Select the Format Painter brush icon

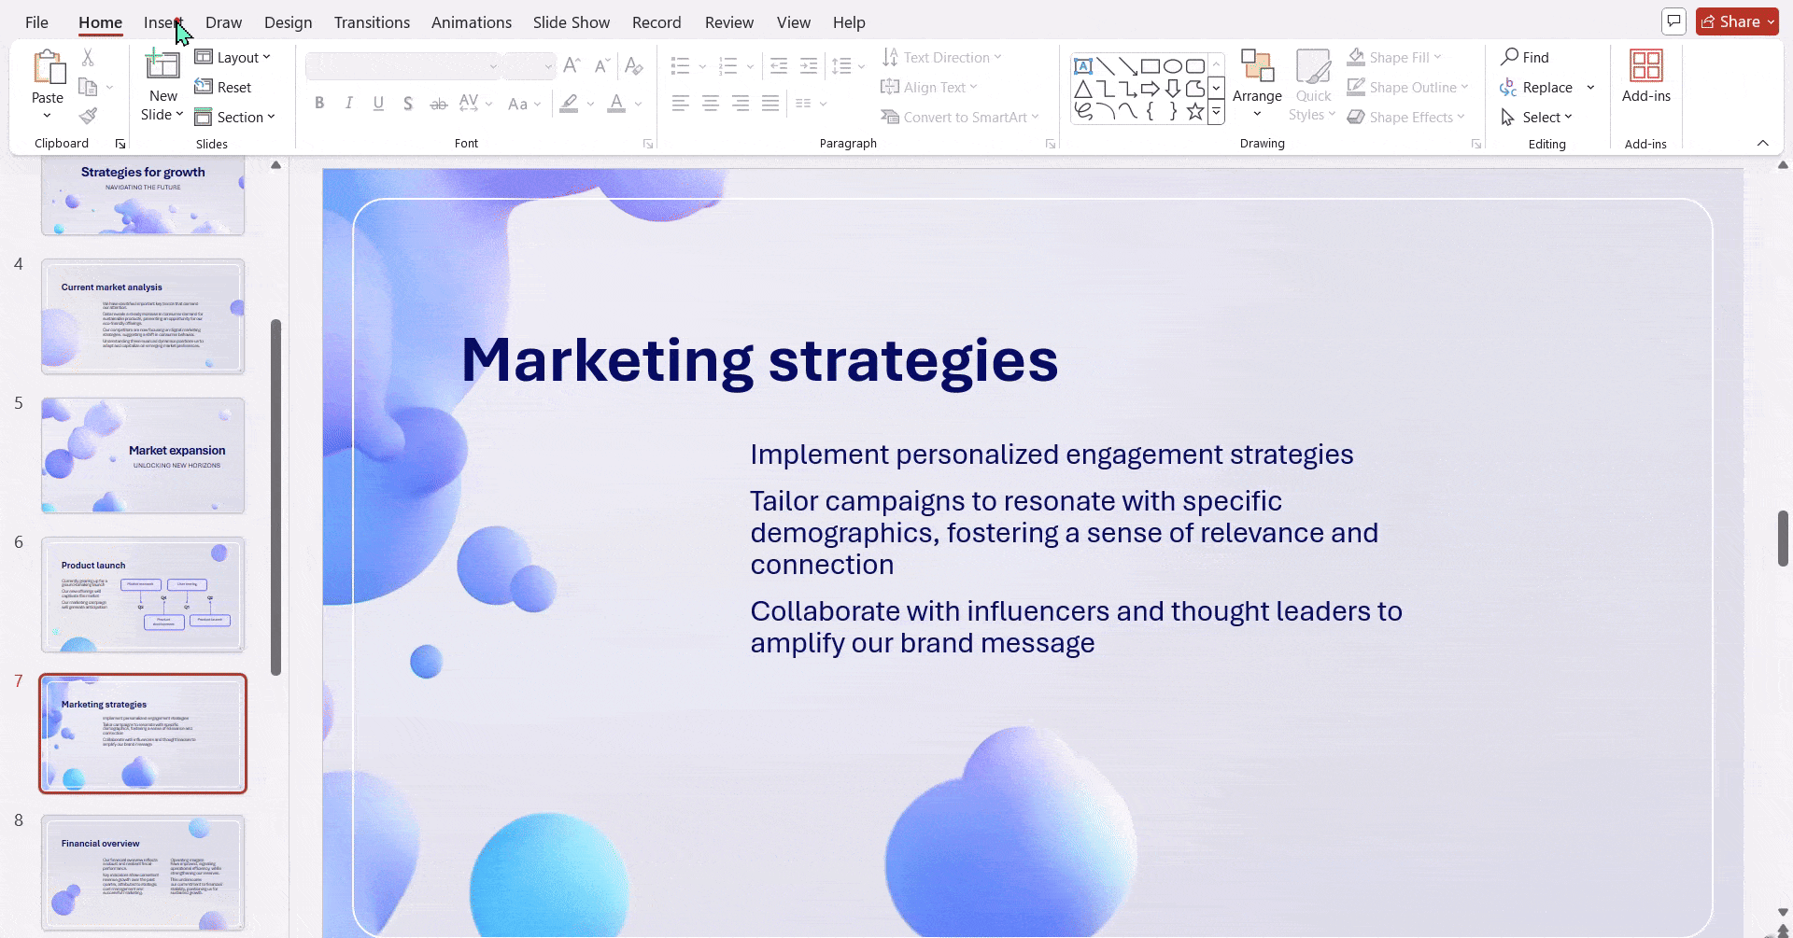click(x=88, y=116)
